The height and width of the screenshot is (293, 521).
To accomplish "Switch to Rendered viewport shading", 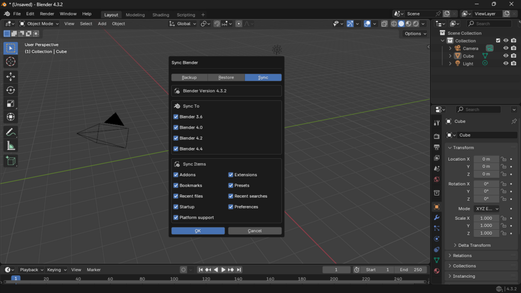I will 416,23.
